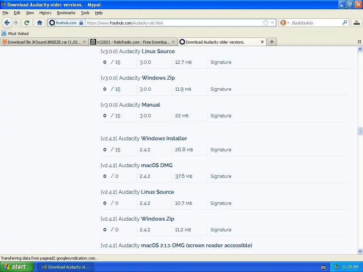Click the search magnifier icon
Image resolution: width=363 pixels, height=272 pixels.
(345, 23)
